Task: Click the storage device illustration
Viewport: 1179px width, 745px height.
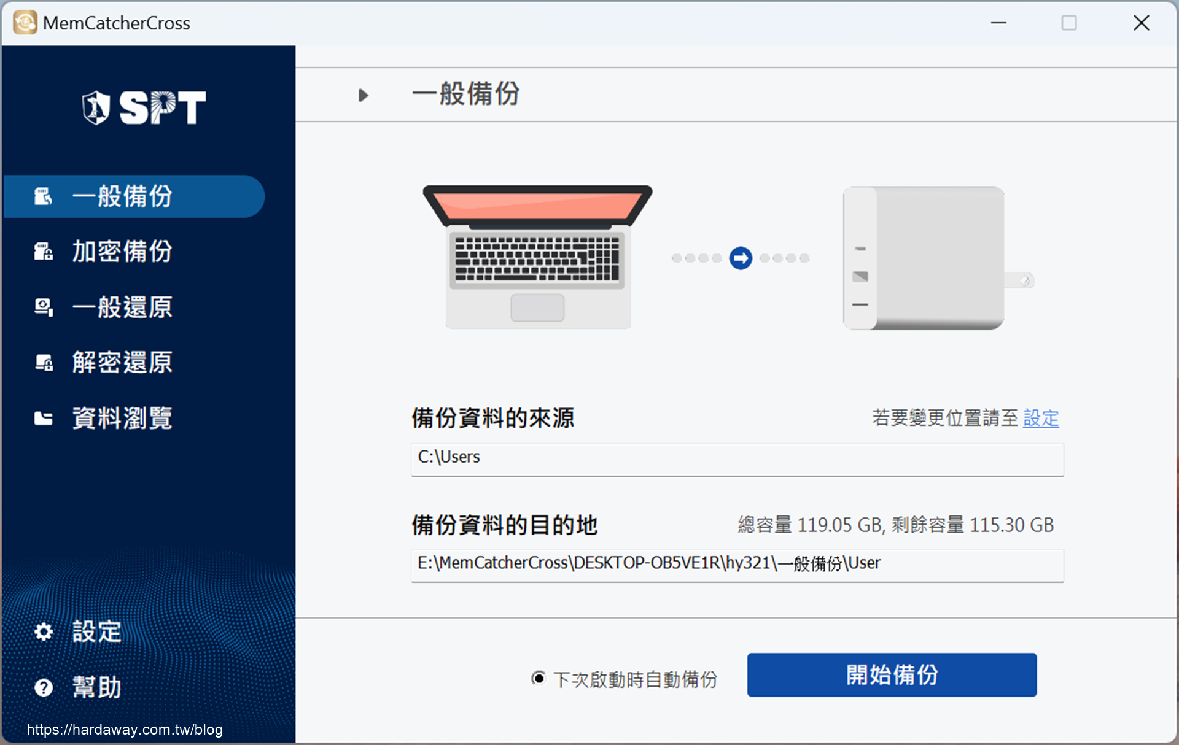Action: (x=938, y=258)
